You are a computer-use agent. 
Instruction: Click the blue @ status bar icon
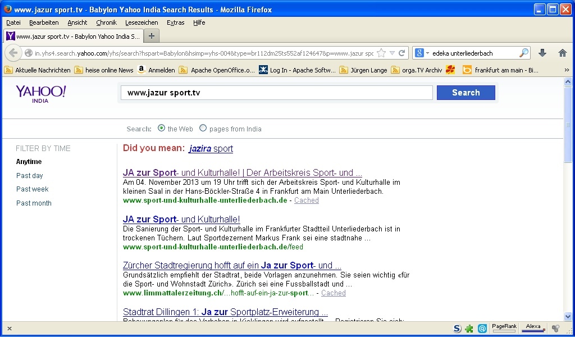(x=482, y=329)
